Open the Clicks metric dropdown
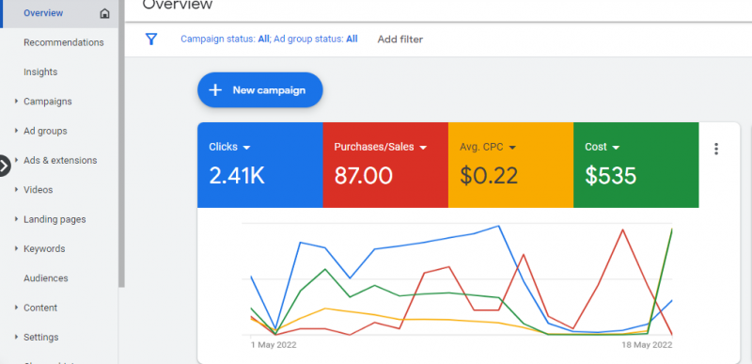Screen dimensions: 752x364 pyautogui.click(x=246, y=148)
